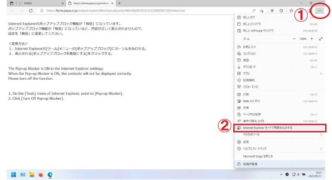Click the Windows Start button
Image resolution: width=332 pixels, height=180 pixels.
tap(13, 174)
